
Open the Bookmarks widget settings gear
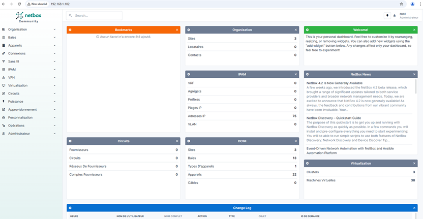70,29
